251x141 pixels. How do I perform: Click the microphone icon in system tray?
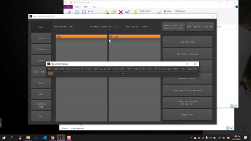pos(207,138)
